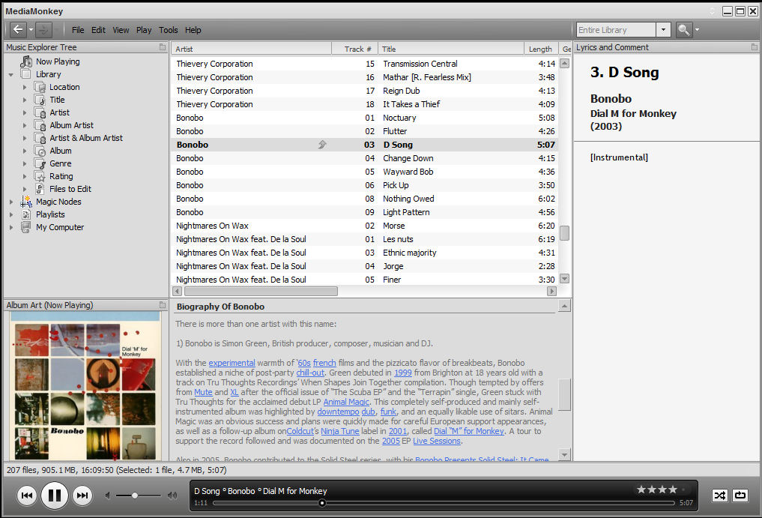Expand the Genre tree node
Viewport: 762px width, 518px height.
[x=25, y=163]
